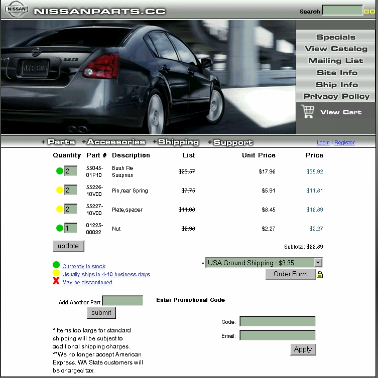This screenshot has width=378, height=378.
Task: Click the Register link
Action: [344, 142]
